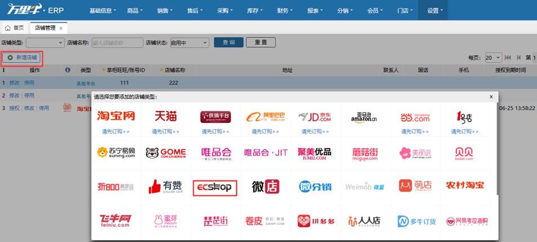Click the 新增店铺 button

[23, 58]
